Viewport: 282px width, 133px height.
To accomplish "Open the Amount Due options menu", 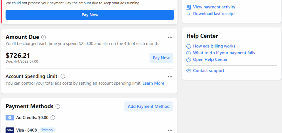I will click(x=170, y=37).
